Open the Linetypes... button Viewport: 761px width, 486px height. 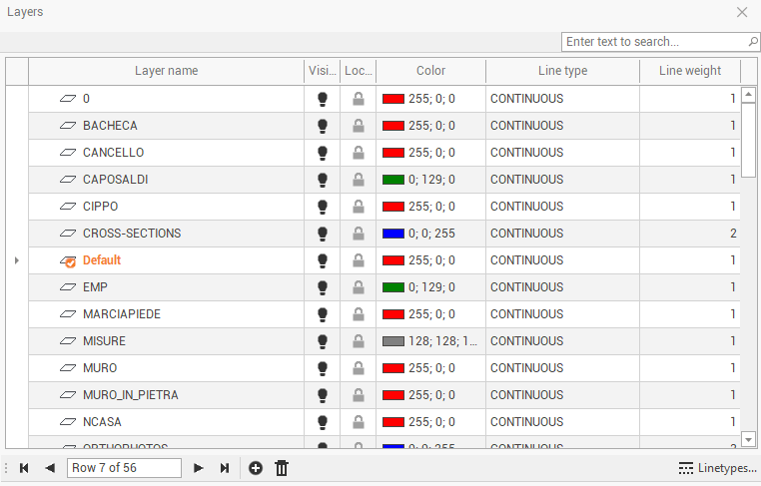pyautogui.click(x=717, y=468)
